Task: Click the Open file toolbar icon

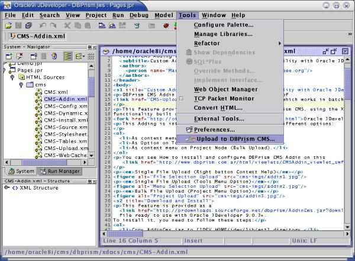Action: click(9, 25)
